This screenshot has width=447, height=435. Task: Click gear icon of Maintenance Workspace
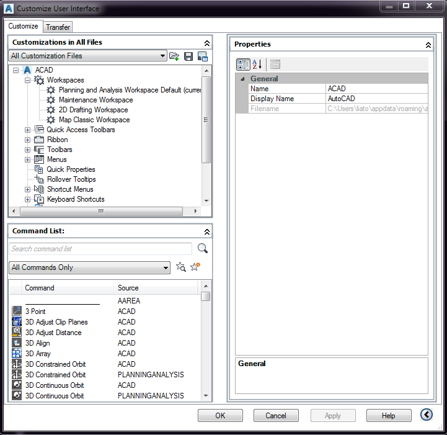point(51,100)
